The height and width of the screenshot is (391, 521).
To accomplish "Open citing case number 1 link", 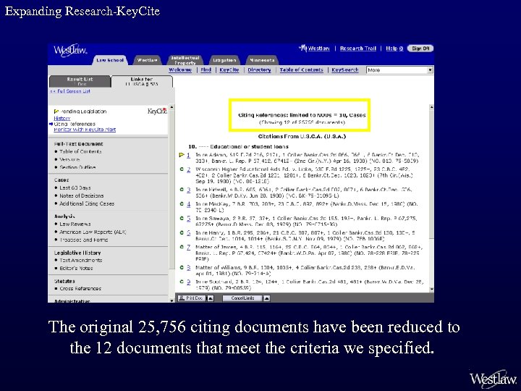I will (188, 155).
